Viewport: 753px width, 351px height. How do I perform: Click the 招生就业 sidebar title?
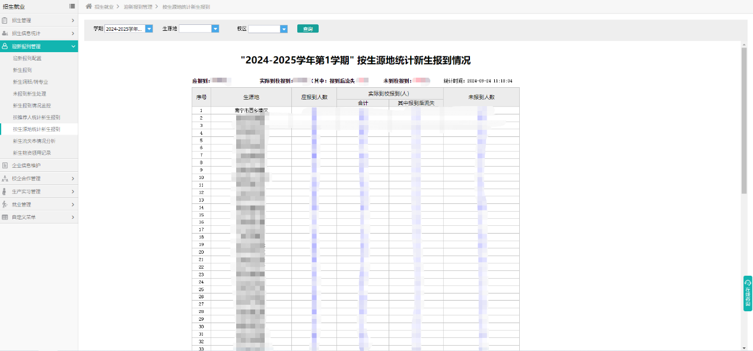14,7
